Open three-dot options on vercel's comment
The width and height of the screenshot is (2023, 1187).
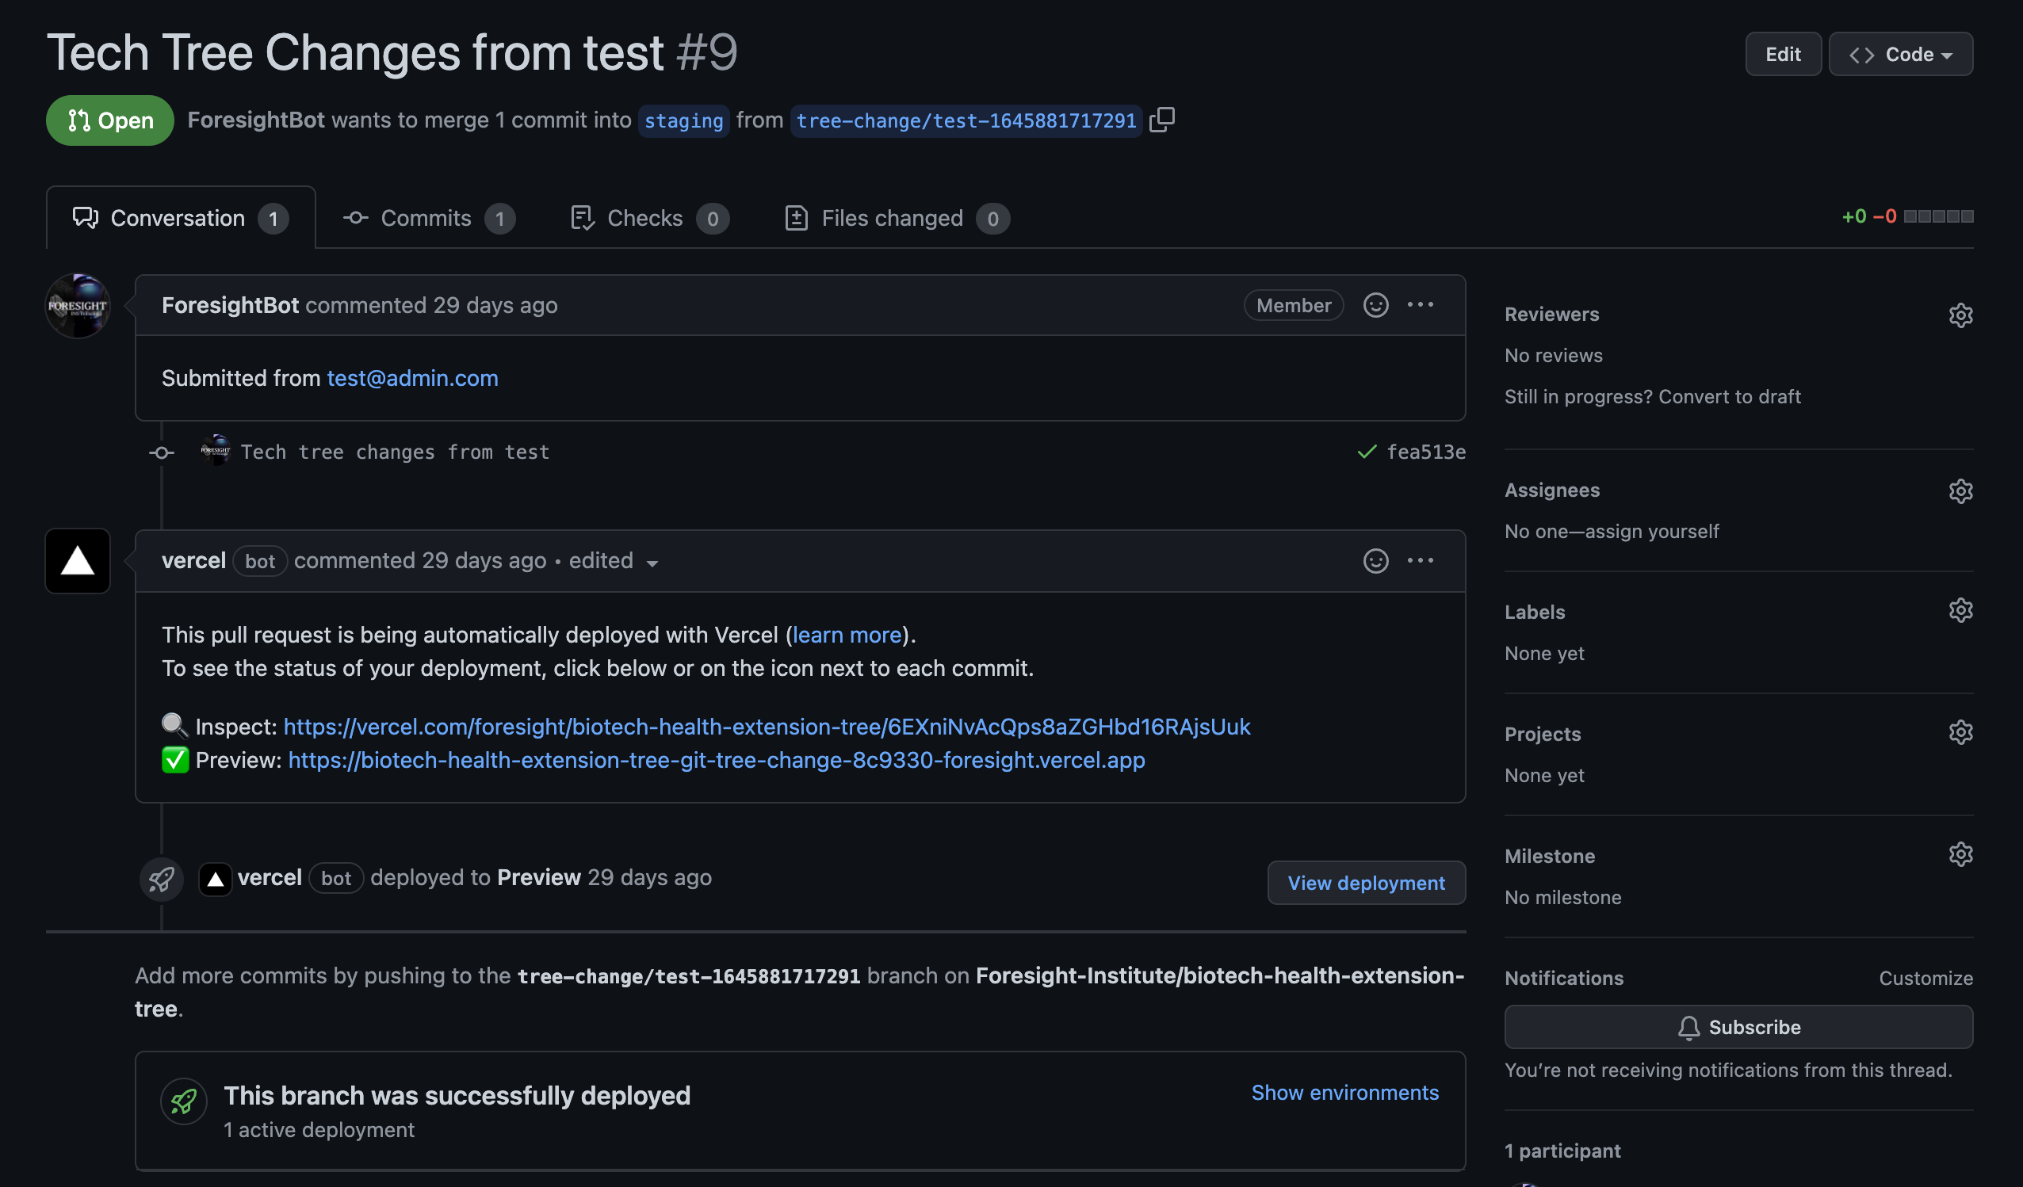tap(1420, 560)
